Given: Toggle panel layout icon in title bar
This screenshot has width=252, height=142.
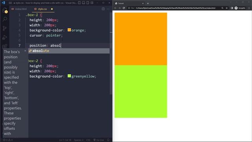Looking at the screenshot, I should (x=83, y=3).
